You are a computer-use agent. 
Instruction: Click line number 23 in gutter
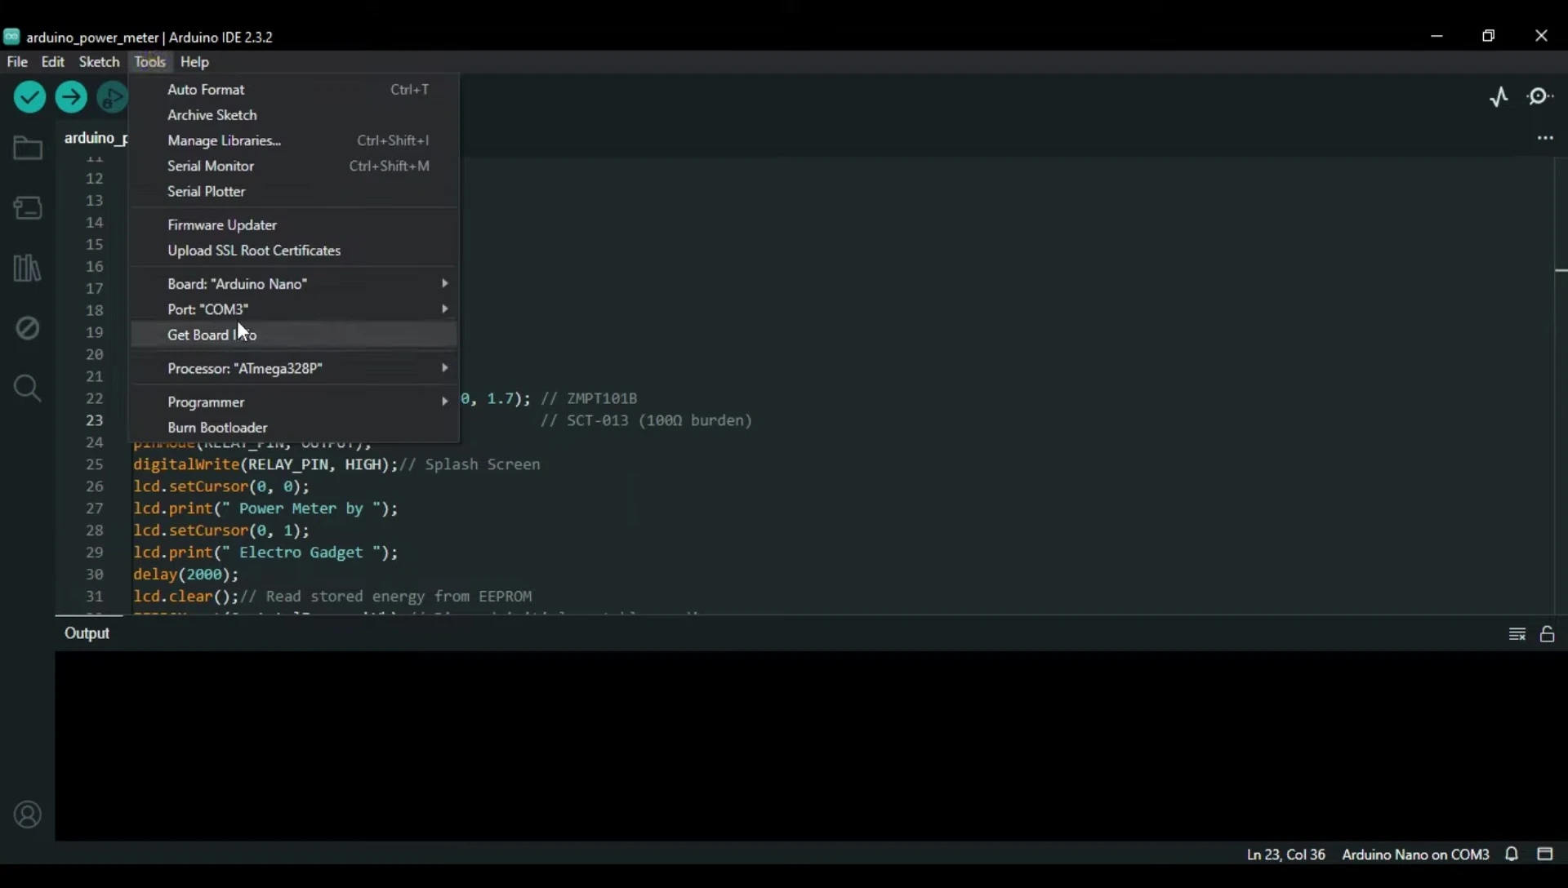pos(95,420)
